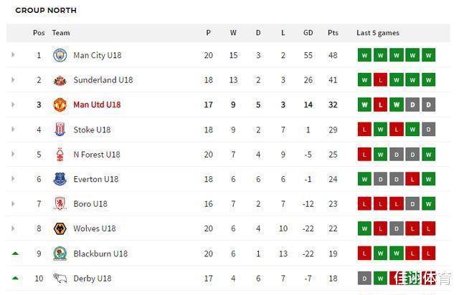The image size is (459, 295).
Task: Expand the Boro U18 row arrow
Action: tap(13, 204)
